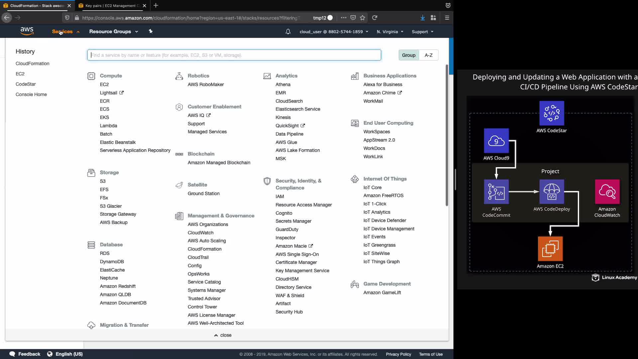
Task: Switch to the Key pairs EC2 tab
Action: point(111,6)
